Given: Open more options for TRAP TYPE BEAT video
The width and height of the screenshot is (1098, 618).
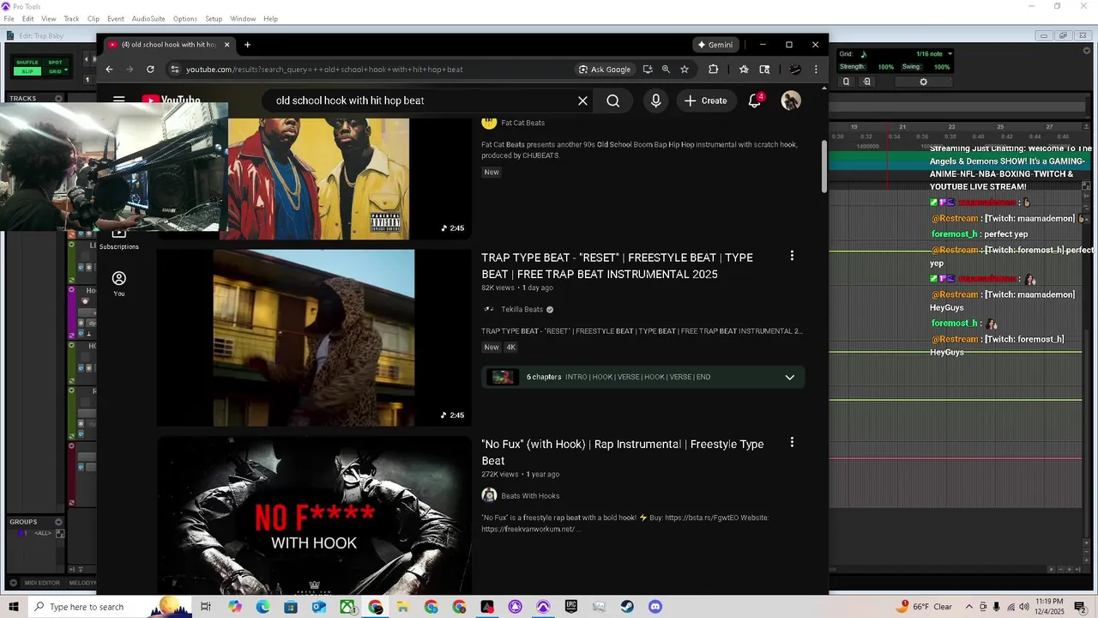Looking at the screenshot, I should point(792,256).
